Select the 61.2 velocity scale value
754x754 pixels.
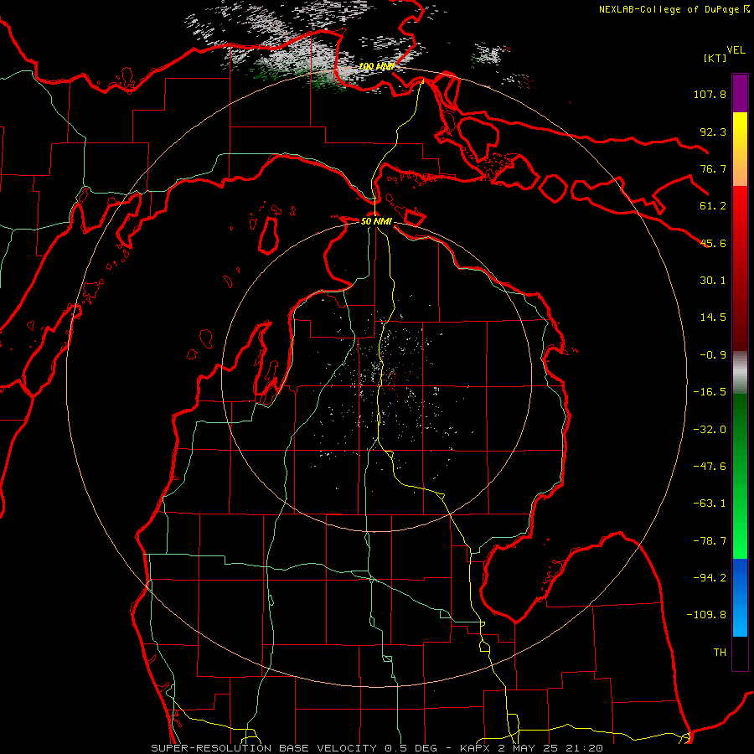713,206
